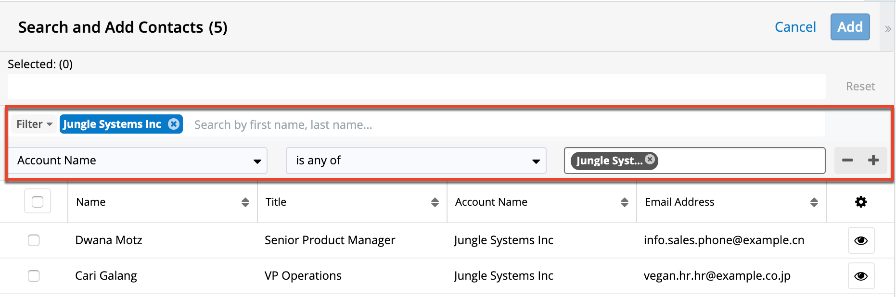Click vegan.hr.hr@example.co.jp email
The height and width of the screenshot is (297, 896).
coord(717,275)
